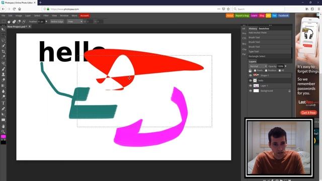The height and width of the screenshot is (181, 322).
Task: Click the Learn link
Action: [x=254, y=16]
